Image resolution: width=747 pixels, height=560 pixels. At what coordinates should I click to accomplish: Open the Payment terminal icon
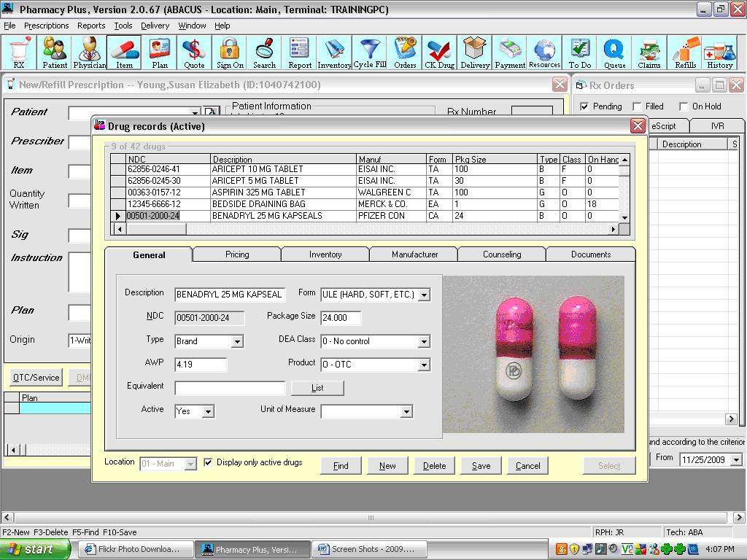tap(510, 52)
